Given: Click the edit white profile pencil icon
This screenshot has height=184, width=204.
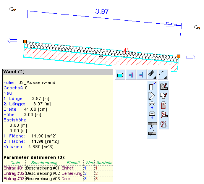Looking at the screenshot, I should coord(164,96).
